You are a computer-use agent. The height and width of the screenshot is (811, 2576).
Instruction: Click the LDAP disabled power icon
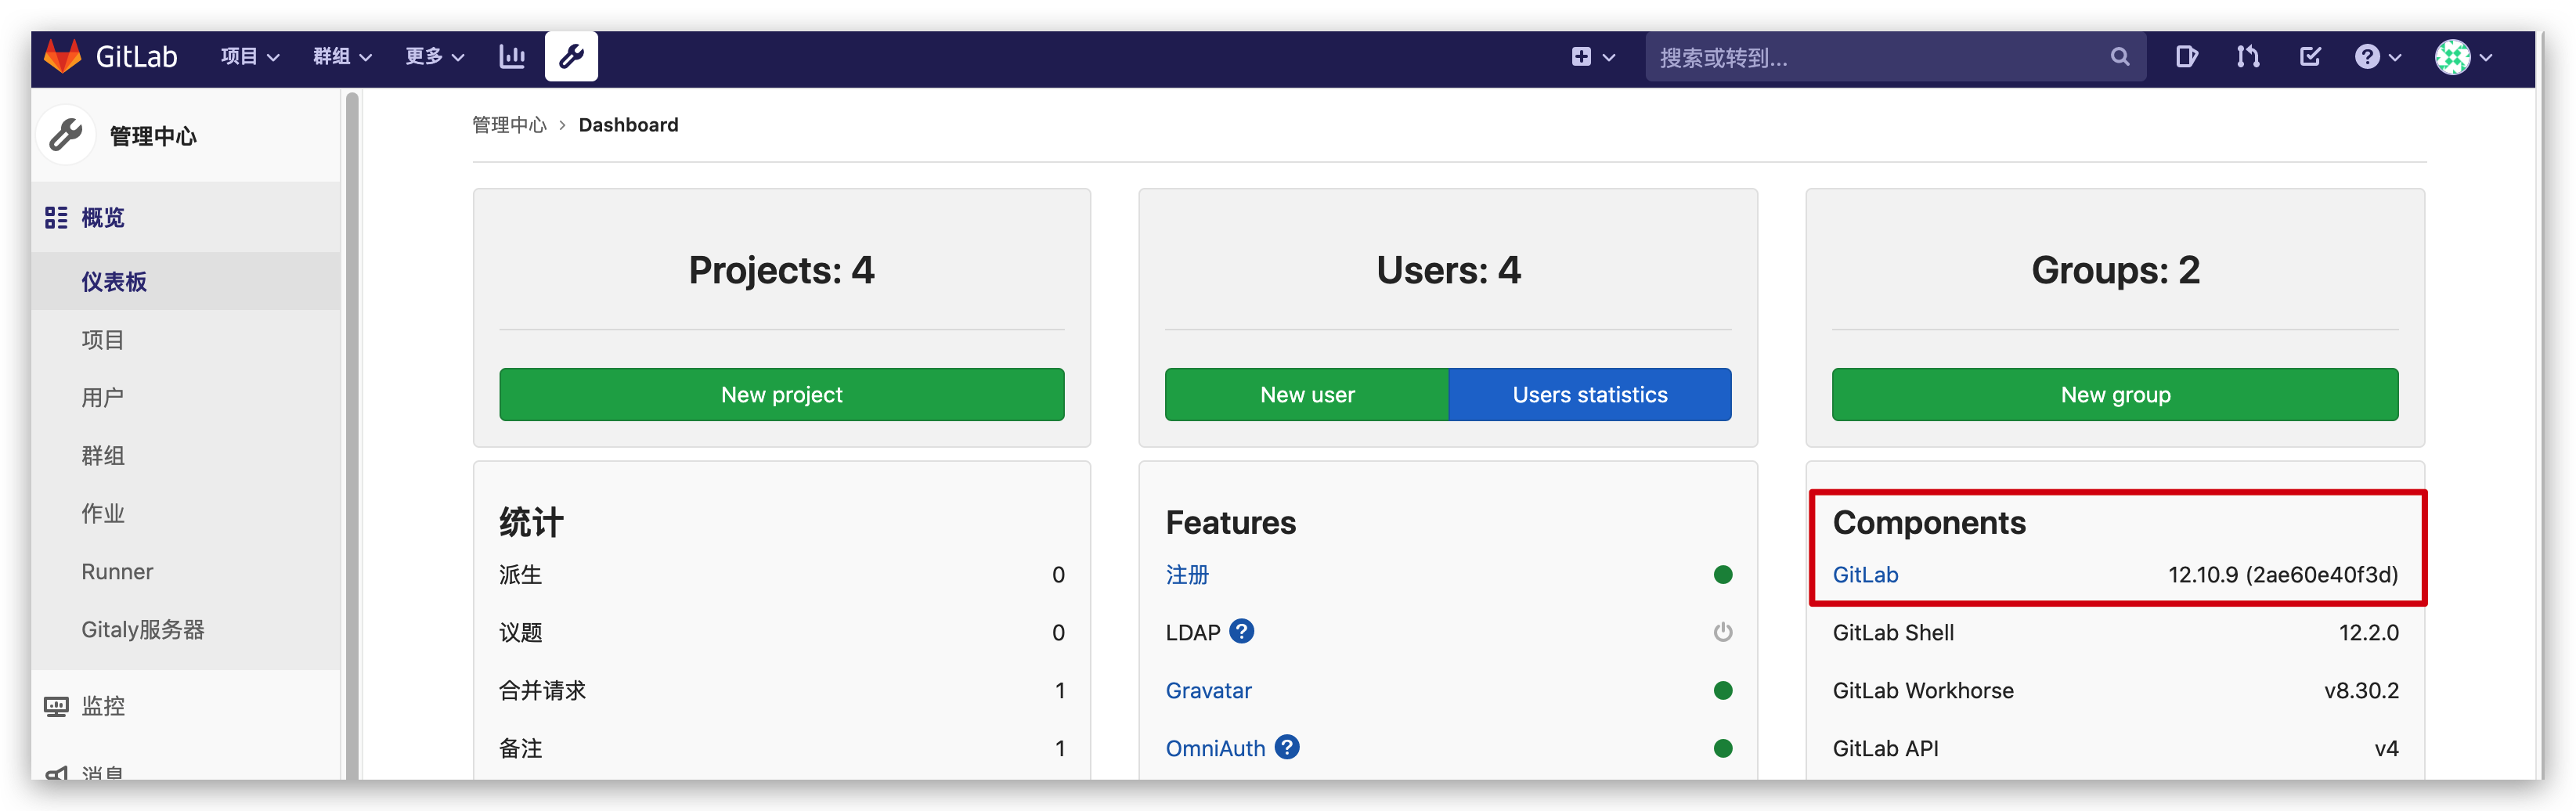[x=1723, y=633]
